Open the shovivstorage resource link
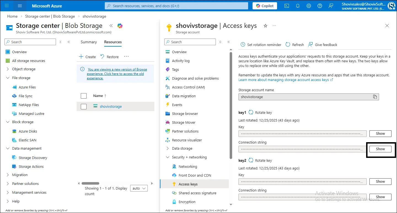This screenshot has width=397, height=213. pyautogui.click(x=111, y=106)
